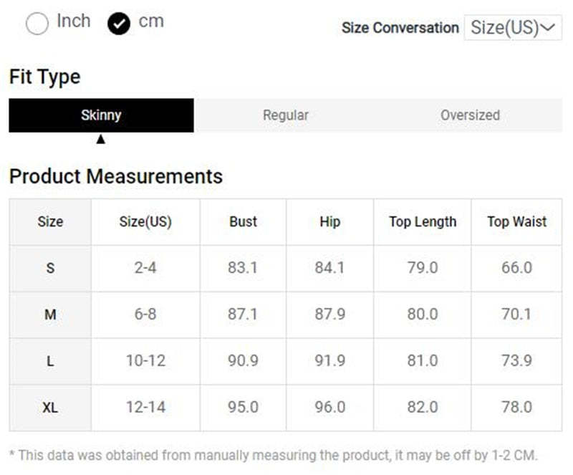The image size is (573, 475).
Task: Click the Hip column header
Action: (x=329, y=222)
